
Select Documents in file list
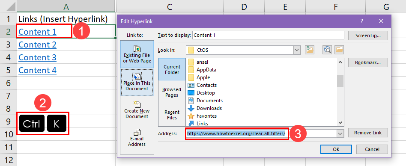[205, 100]
